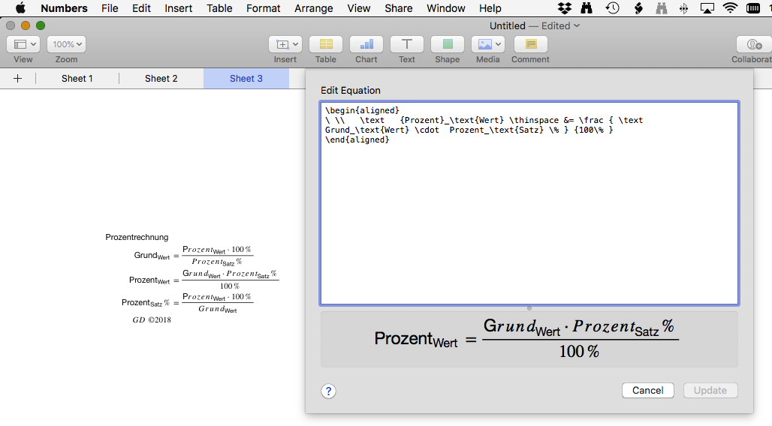Open the Media dropdown menu

point(487,44)
